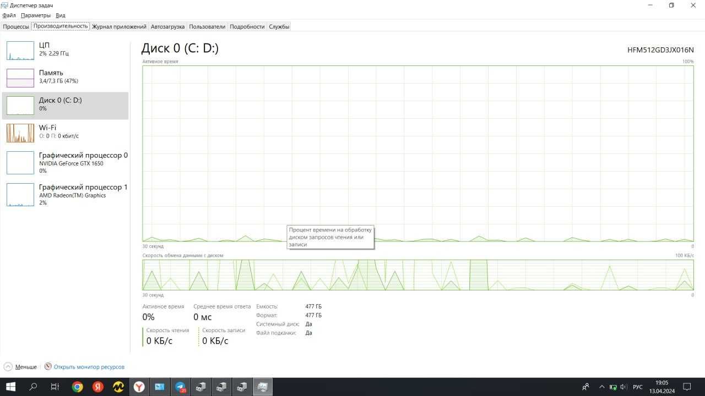The height and width of the screenshot is (396, 705).
Task: Open Task View from the taskbar
Action: tap(55, 387)
